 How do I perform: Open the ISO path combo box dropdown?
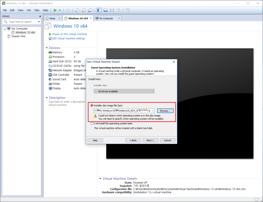click(x=153, y=111)
